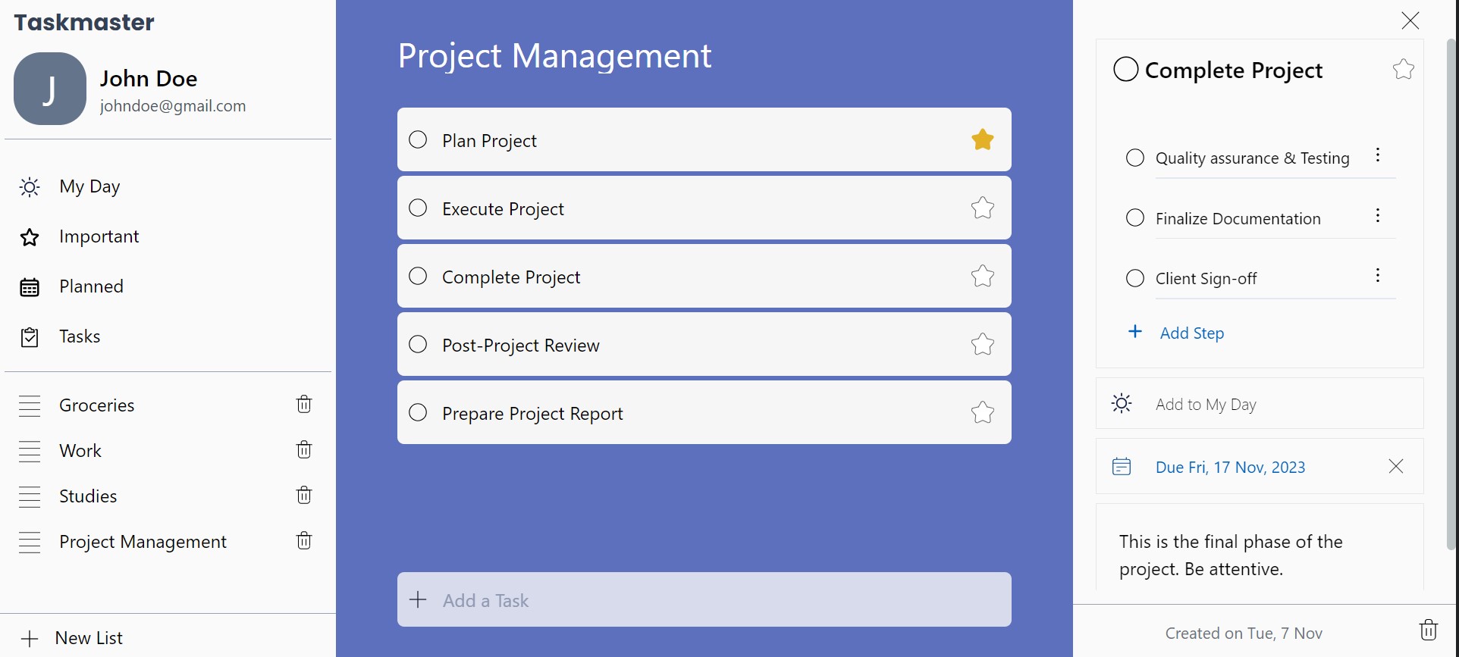The width and height of the screenshot is (1459, 657).
Task: Open options for Quality assurance step
Action: tap(1378, 155)
